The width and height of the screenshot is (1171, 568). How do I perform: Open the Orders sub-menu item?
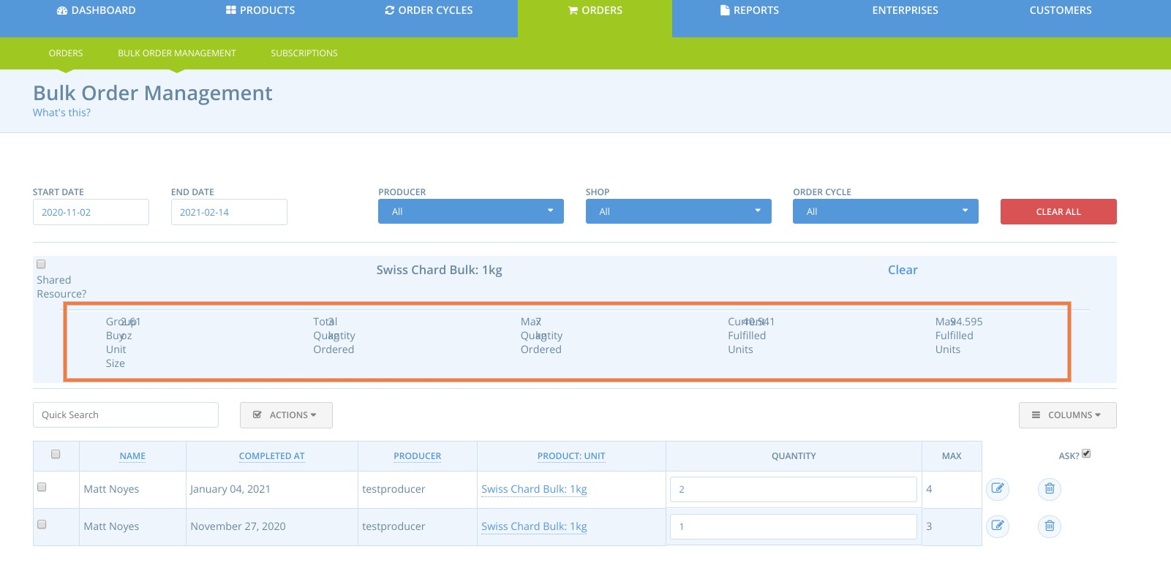pos(66,53)
